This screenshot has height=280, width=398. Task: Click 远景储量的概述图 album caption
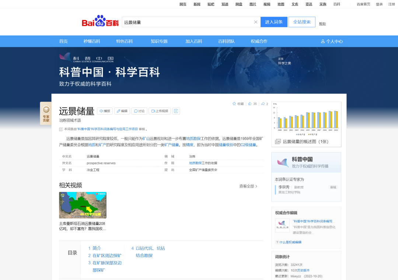(306, 141)
